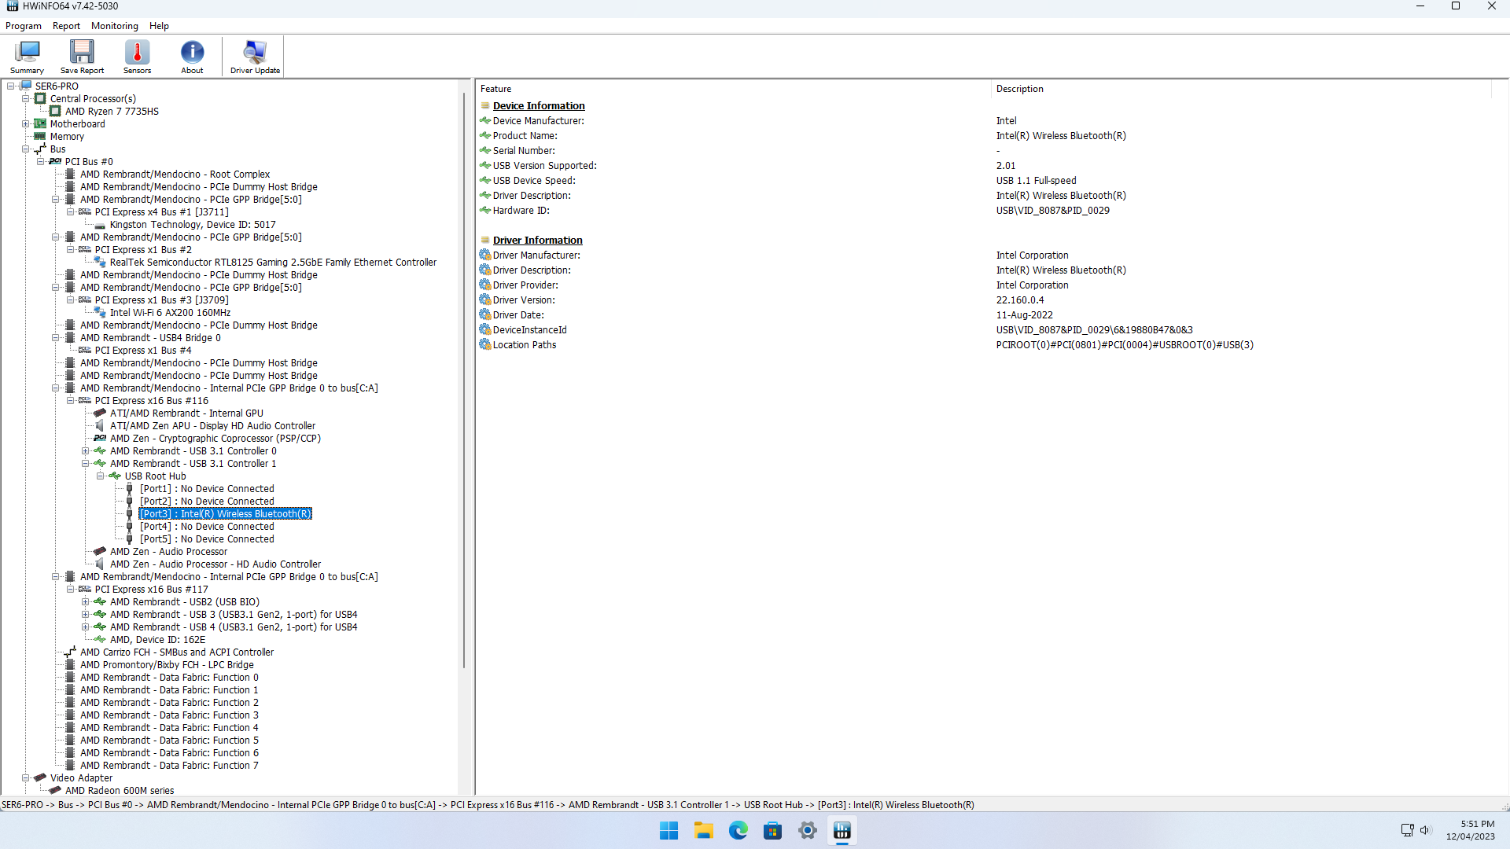The image size is (1510, 849).
Task: Open File Explorer from taskbar
Action: click(704, 830)
